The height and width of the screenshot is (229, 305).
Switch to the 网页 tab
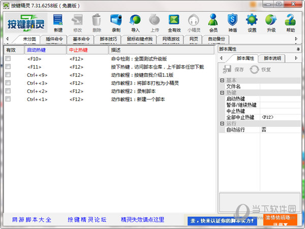(x=194, y=39)
